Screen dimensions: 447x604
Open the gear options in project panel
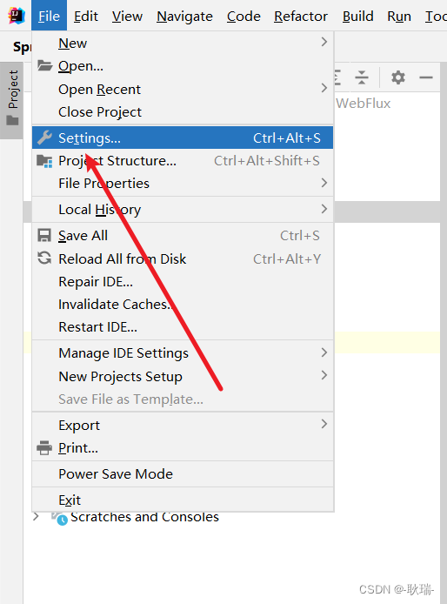[398, 77]
